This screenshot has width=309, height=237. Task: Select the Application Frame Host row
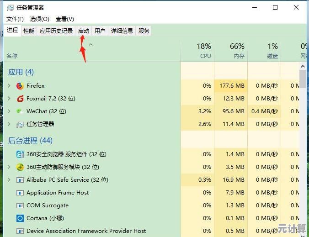(x=58, y=193)
